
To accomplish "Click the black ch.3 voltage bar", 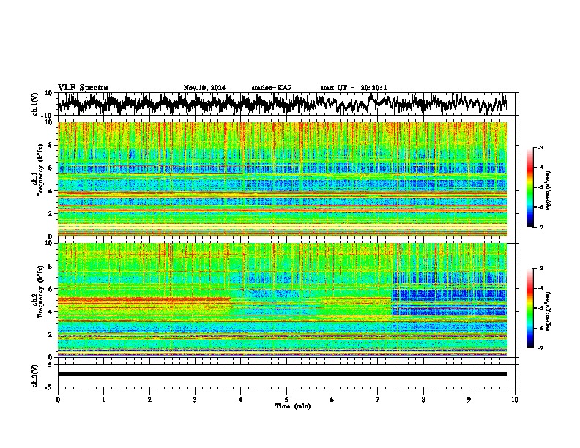I will point(283,374).
